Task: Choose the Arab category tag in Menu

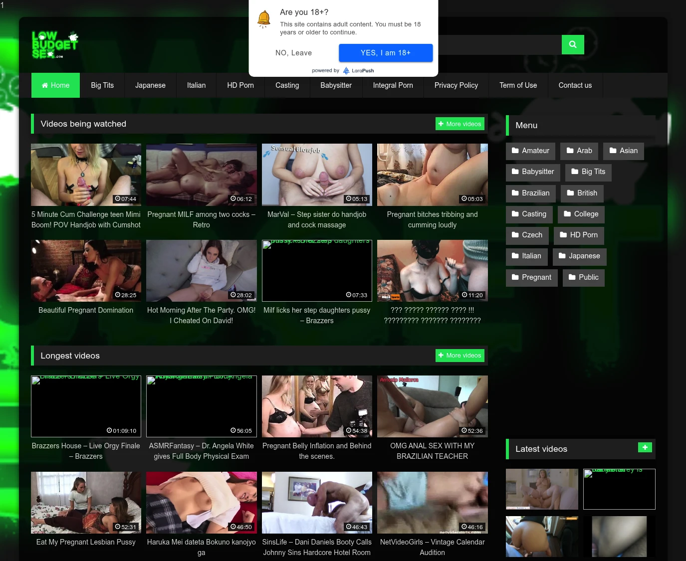Action: [579, 151]
